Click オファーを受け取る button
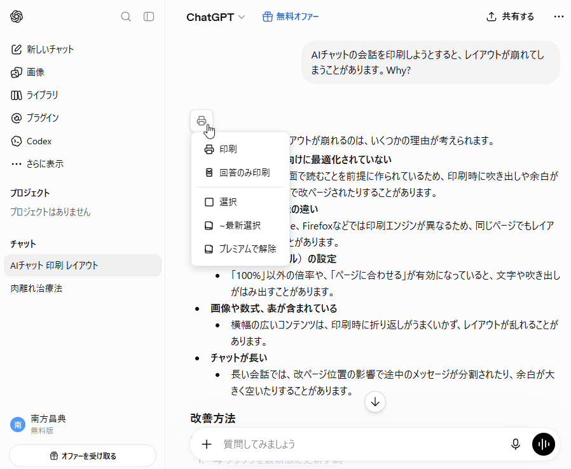 pyautogui.click(x=83, y=456)
